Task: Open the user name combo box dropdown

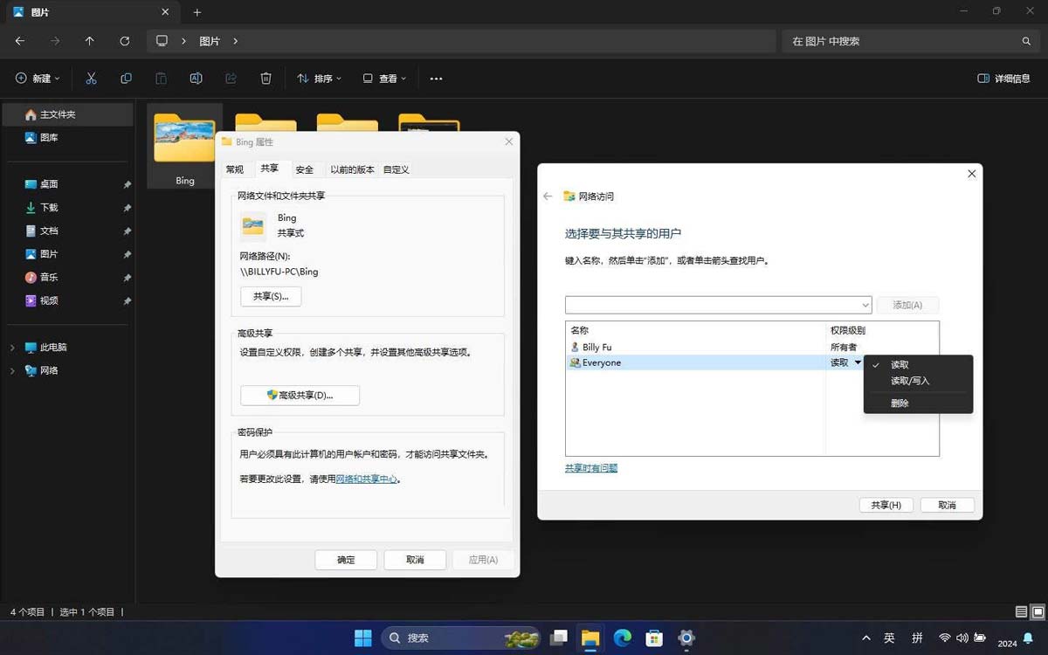Action: pyautogui.click(x=865, y=305)
